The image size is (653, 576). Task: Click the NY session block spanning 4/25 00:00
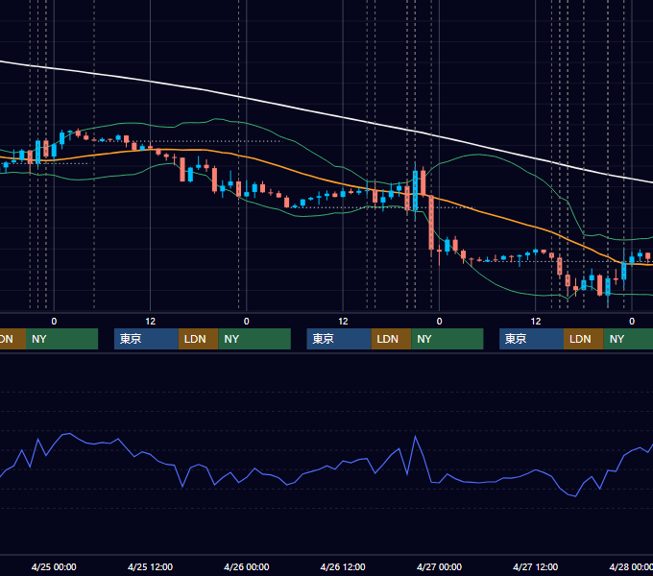(61, 339)
